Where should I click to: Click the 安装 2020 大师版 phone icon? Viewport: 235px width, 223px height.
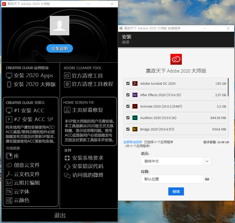9,84
